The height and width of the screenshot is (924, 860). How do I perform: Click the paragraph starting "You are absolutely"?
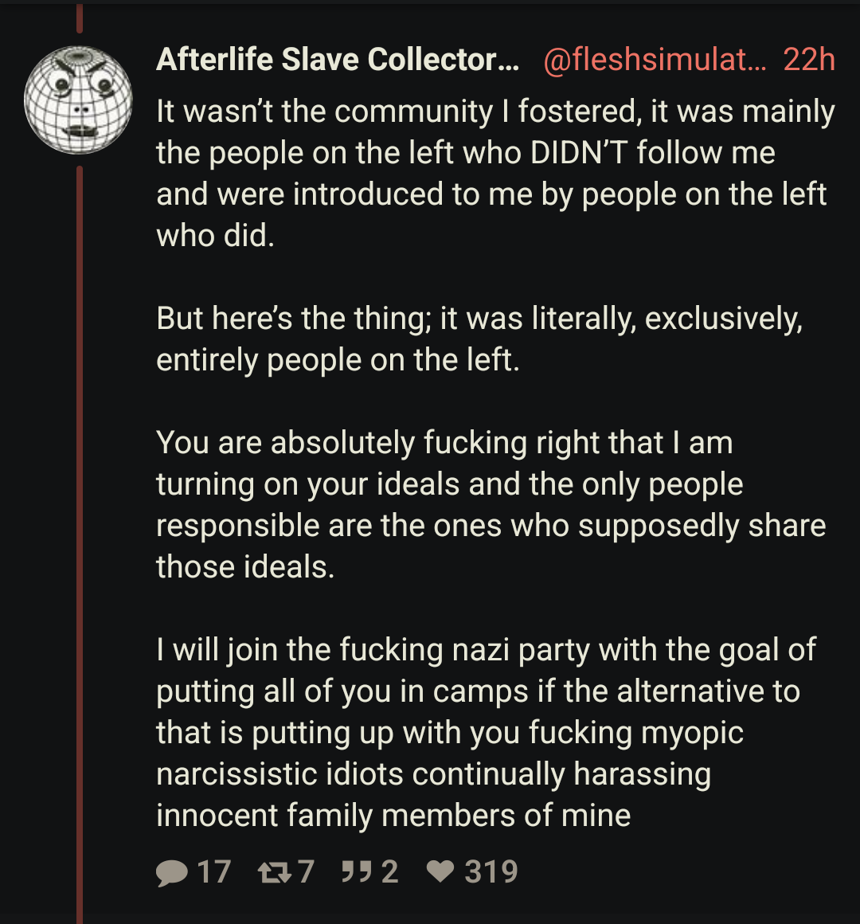(x=491, y=504)
